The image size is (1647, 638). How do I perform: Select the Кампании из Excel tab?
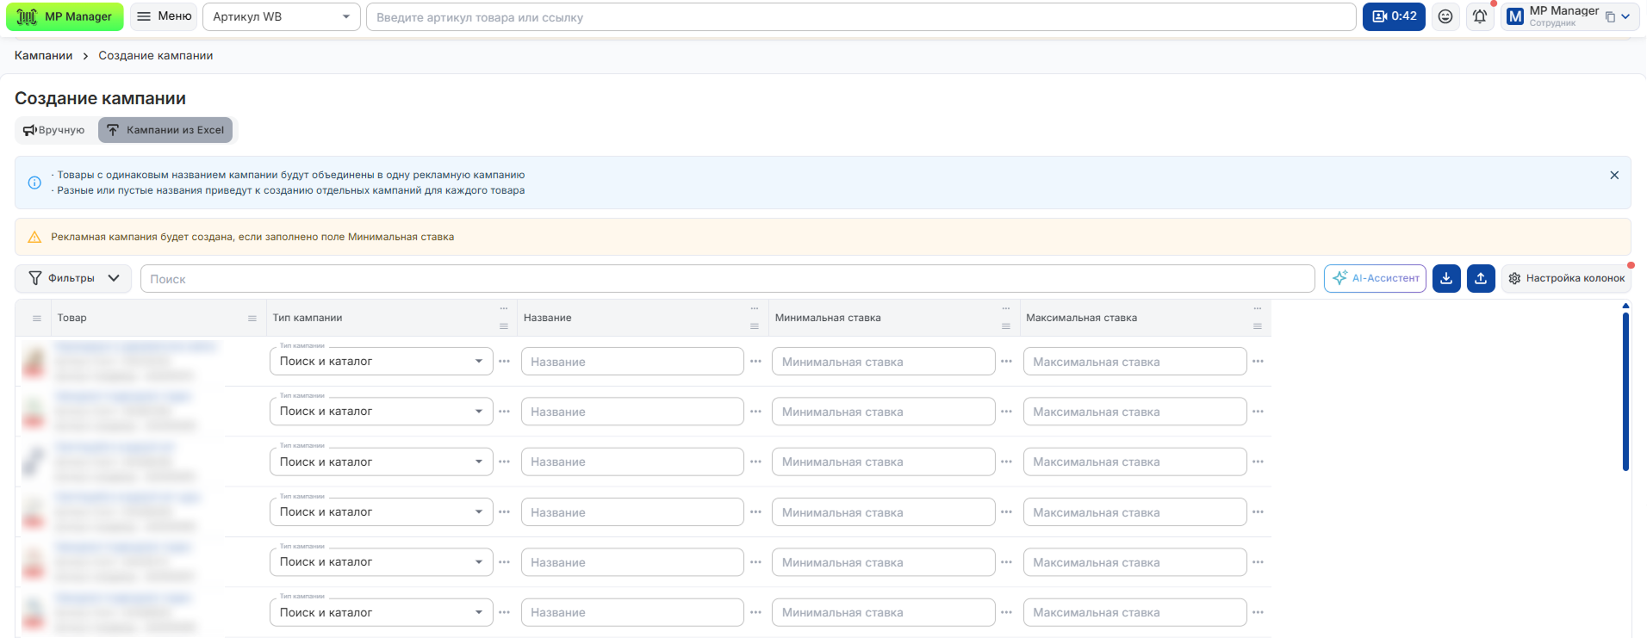point(165,130)
